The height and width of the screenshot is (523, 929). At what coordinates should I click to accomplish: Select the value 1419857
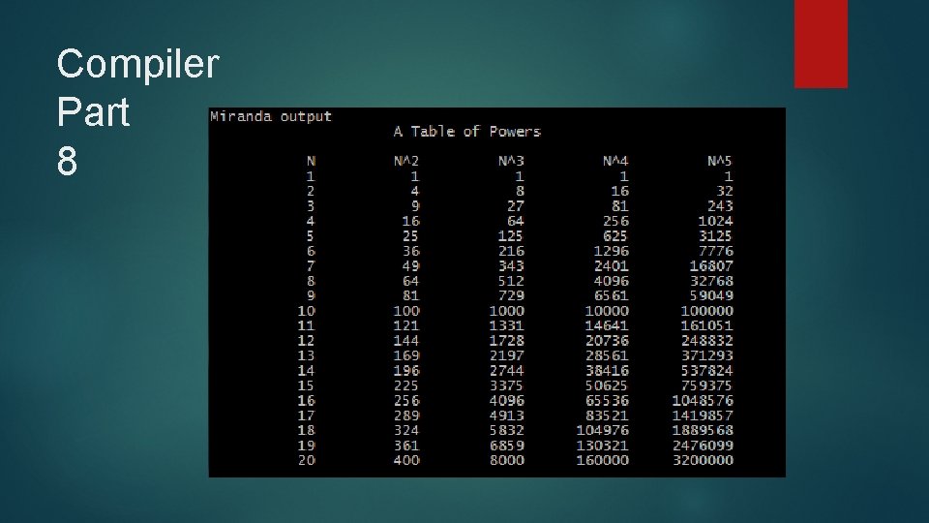pyautogui.click(x=703, y=415)
